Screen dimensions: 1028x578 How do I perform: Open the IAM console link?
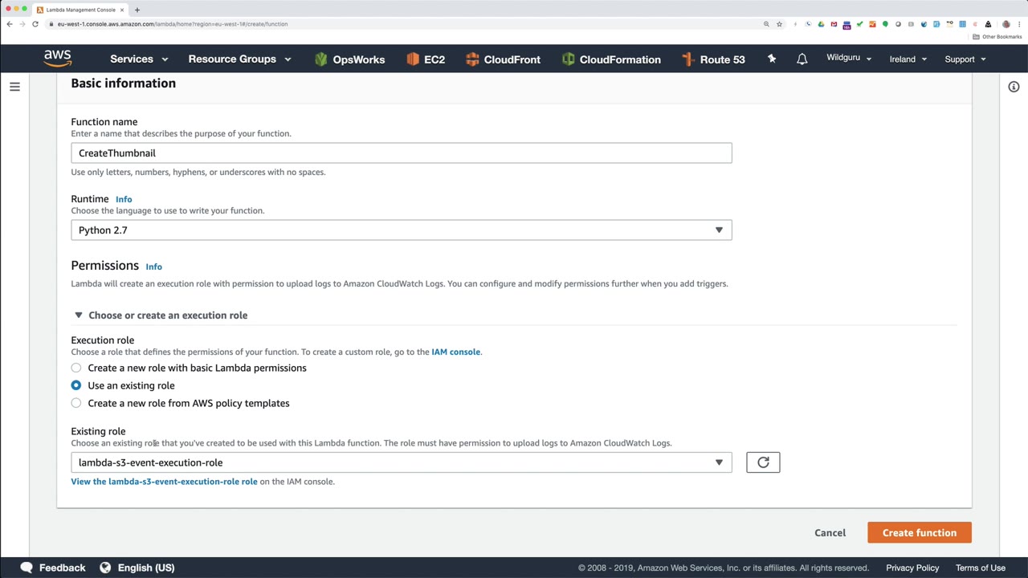455,352
